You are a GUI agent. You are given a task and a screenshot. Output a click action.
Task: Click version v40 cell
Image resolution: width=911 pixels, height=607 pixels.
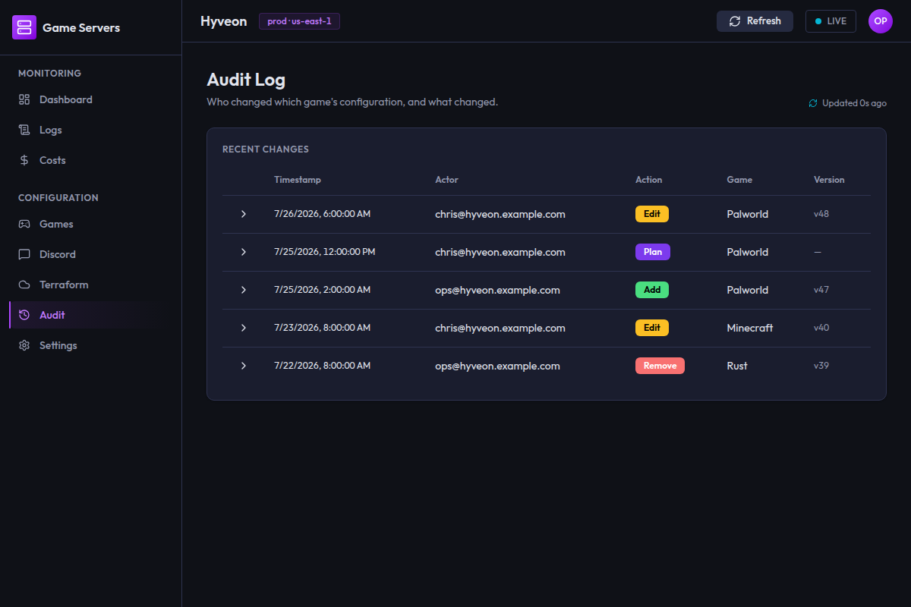(821, 328)
